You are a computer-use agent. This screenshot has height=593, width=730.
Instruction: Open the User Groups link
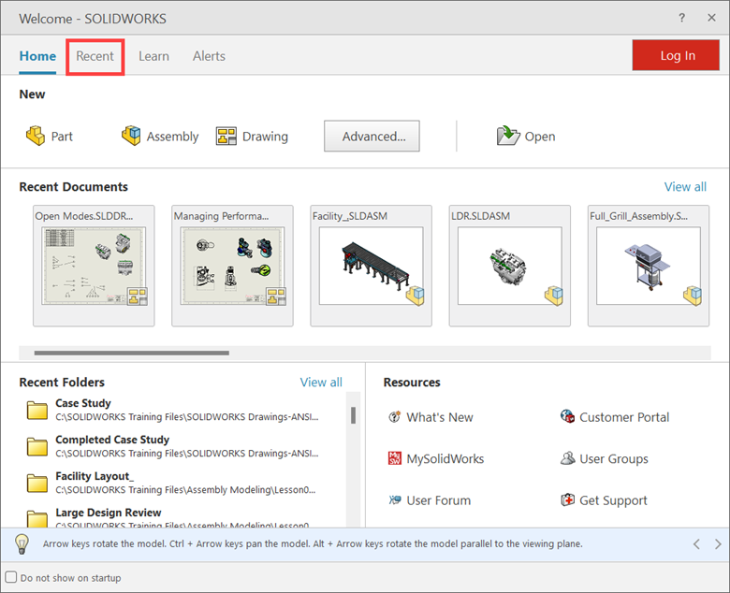(x=614, y=459)
